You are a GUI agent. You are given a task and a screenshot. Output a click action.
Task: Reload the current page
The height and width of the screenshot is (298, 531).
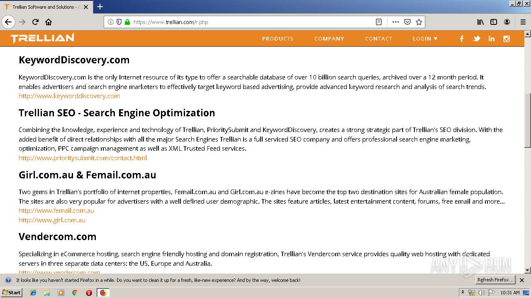35,22
